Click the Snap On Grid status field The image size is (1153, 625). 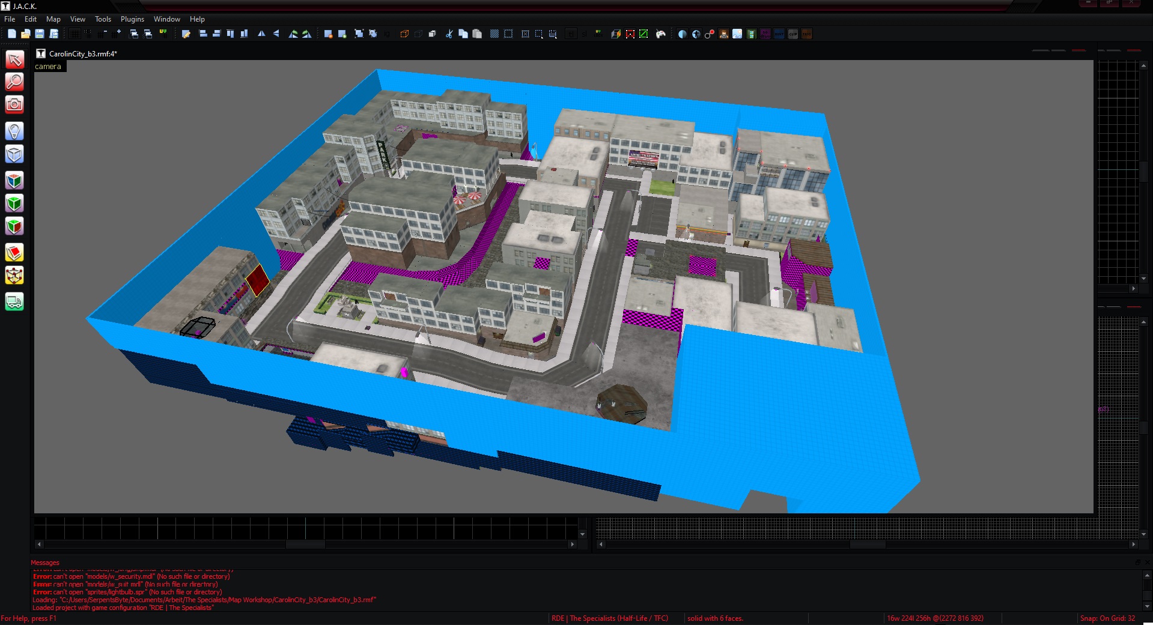pyautogui.click(x=1107, y=618)
